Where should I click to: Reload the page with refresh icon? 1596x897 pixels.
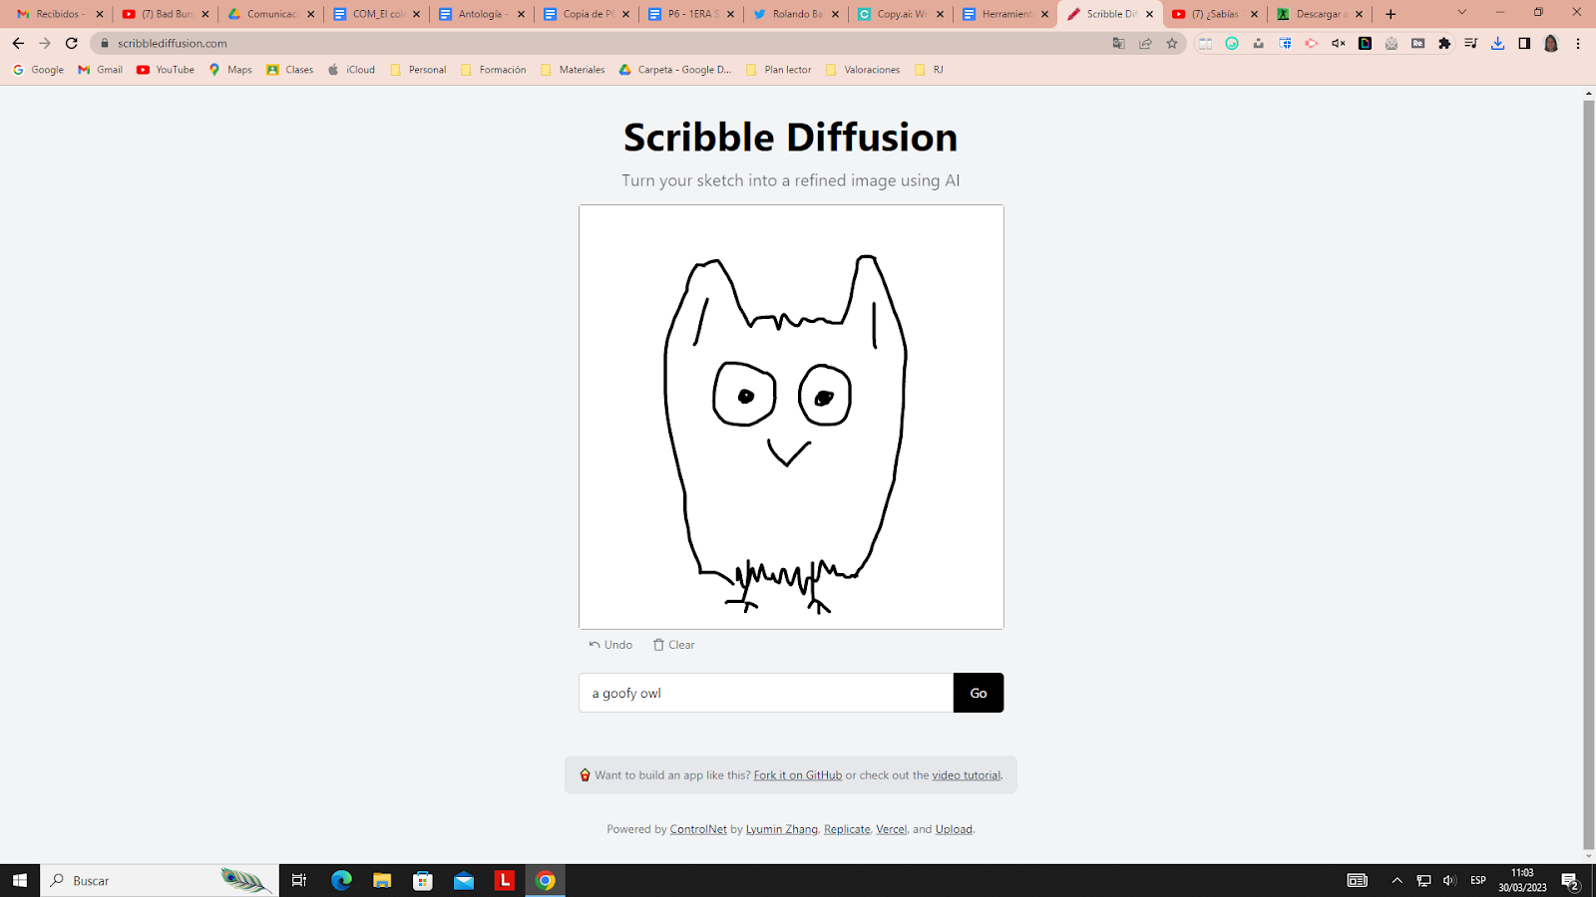72,43
